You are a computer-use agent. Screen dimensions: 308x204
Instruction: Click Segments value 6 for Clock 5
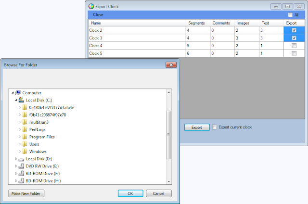[198, 53]
